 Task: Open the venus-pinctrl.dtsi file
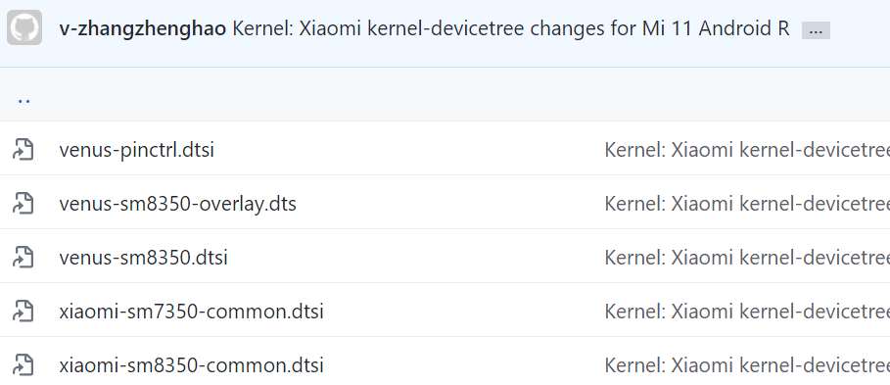137,150
